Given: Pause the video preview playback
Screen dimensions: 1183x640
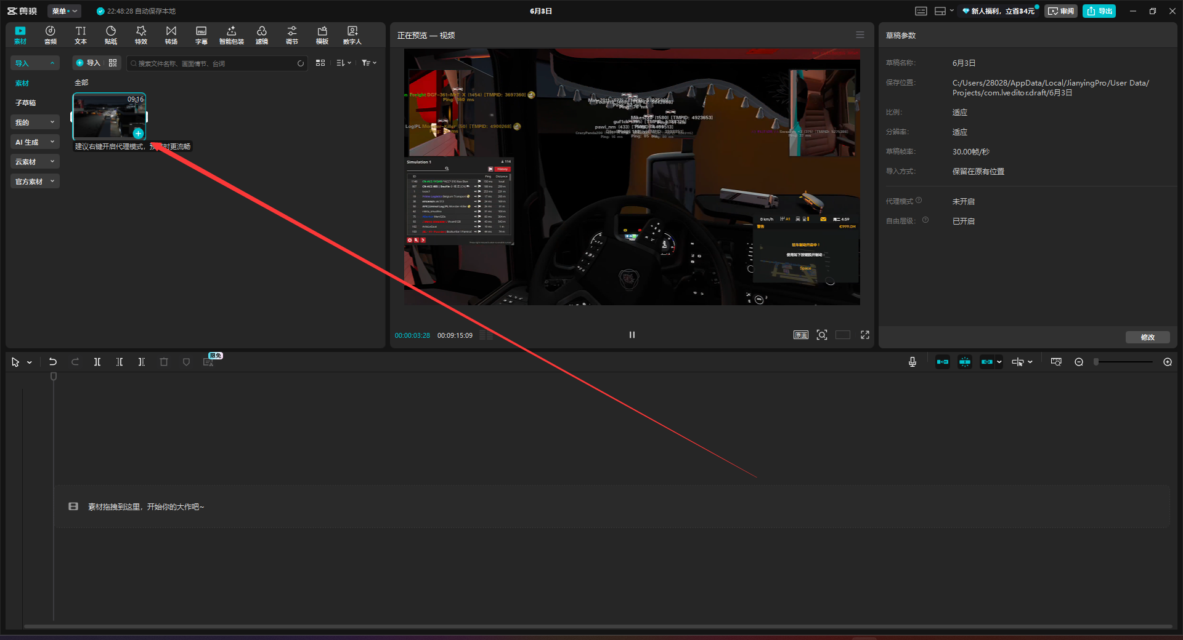Looking at the screenshot, I should 632,335.
